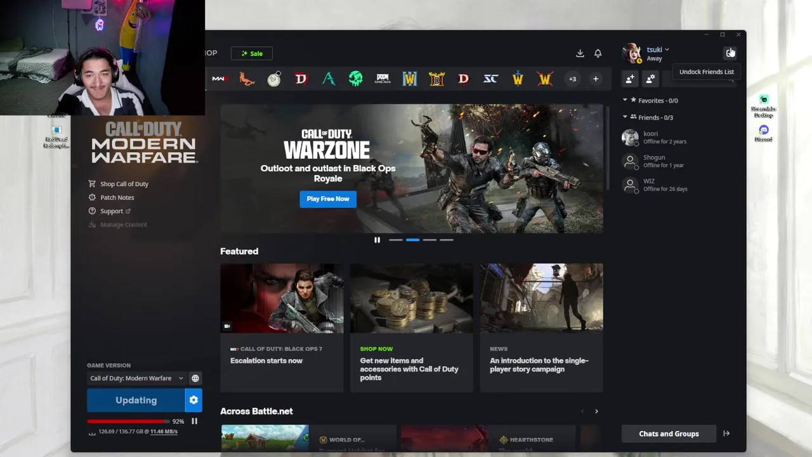812x457 pixels.
Task: Jump to the first carousel slide indicator
Action: coord(396,240)
